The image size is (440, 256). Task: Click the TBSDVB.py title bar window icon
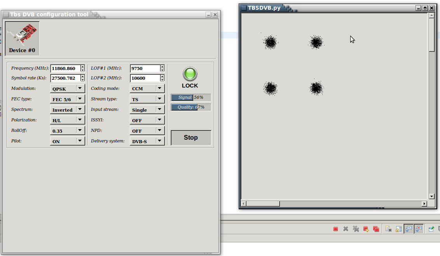(x=244, y=8)
